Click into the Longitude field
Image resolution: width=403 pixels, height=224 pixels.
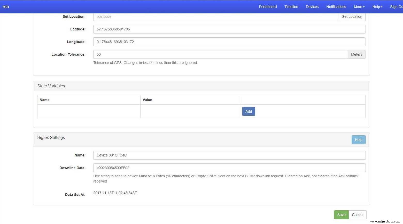[229, 42]
